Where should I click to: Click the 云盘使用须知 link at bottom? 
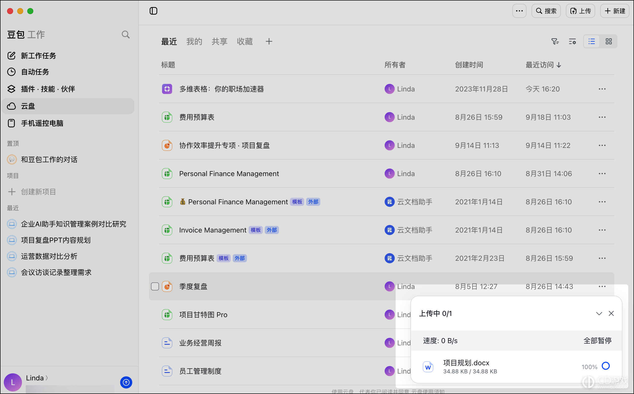click(x=428, y=391)
